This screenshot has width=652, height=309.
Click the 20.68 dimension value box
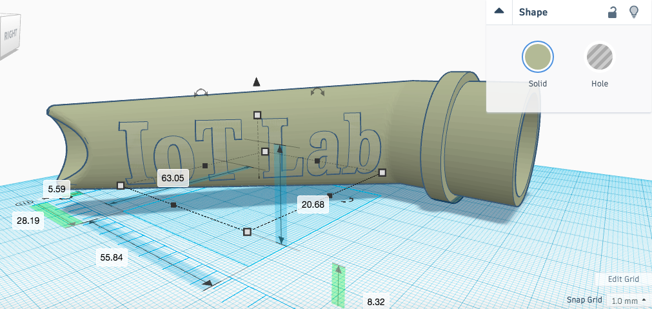[x=313, y=204]
